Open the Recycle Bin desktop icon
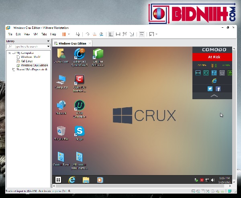Image resolution: width=241 pixels, height=198 pixels. (61, 133)
